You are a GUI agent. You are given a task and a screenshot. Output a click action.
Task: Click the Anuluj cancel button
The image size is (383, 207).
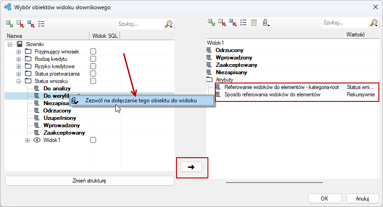pos(362,198)
